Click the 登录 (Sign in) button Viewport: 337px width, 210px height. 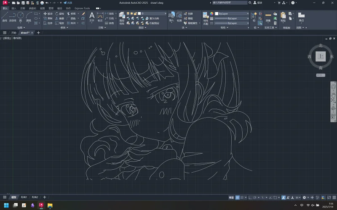pyautogui.click(x=258, y=3)
